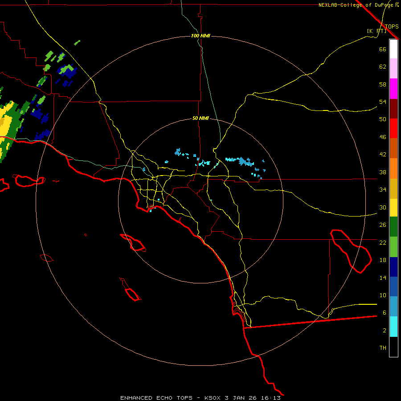401x401 pixels.
Task: Click the legend value "14"
Action: (x=383, y=278)
